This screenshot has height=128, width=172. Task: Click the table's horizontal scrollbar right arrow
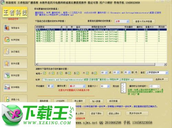[165, 64]
